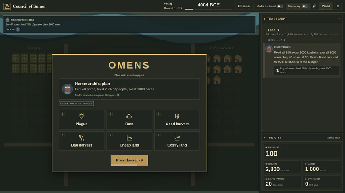Click Press the seal button
This screenshot has width=345, height=193.
pos(129,160)
